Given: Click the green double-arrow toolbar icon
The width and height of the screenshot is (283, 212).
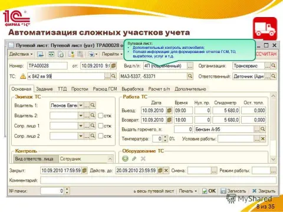Looking at the screenshot, I should point(51,54).
